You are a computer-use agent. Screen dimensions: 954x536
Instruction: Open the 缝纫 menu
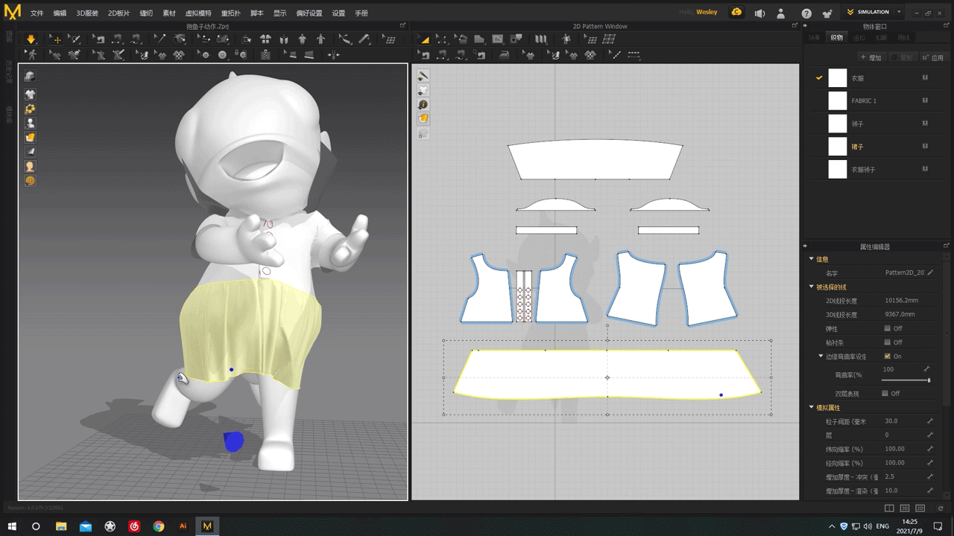click(x=146, y=13)
